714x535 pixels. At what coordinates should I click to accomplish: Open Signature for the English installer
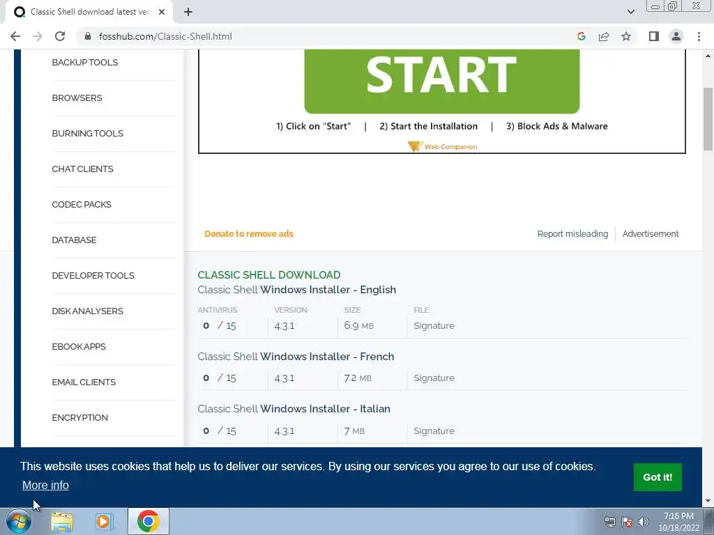(x=434, y=326)
